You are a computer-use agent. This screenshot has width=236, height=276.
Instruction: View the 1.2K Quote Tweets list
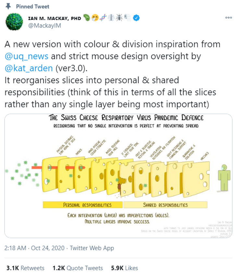coord(78,268)
